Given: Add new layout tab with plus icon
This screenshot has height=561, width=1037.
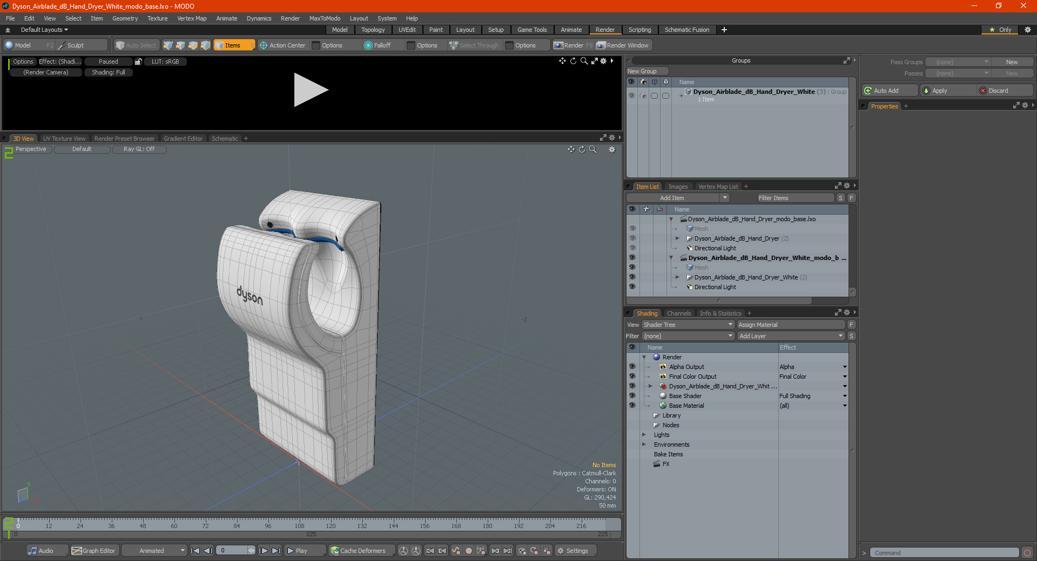Looking at the screenshot, I should coord(724,30).
